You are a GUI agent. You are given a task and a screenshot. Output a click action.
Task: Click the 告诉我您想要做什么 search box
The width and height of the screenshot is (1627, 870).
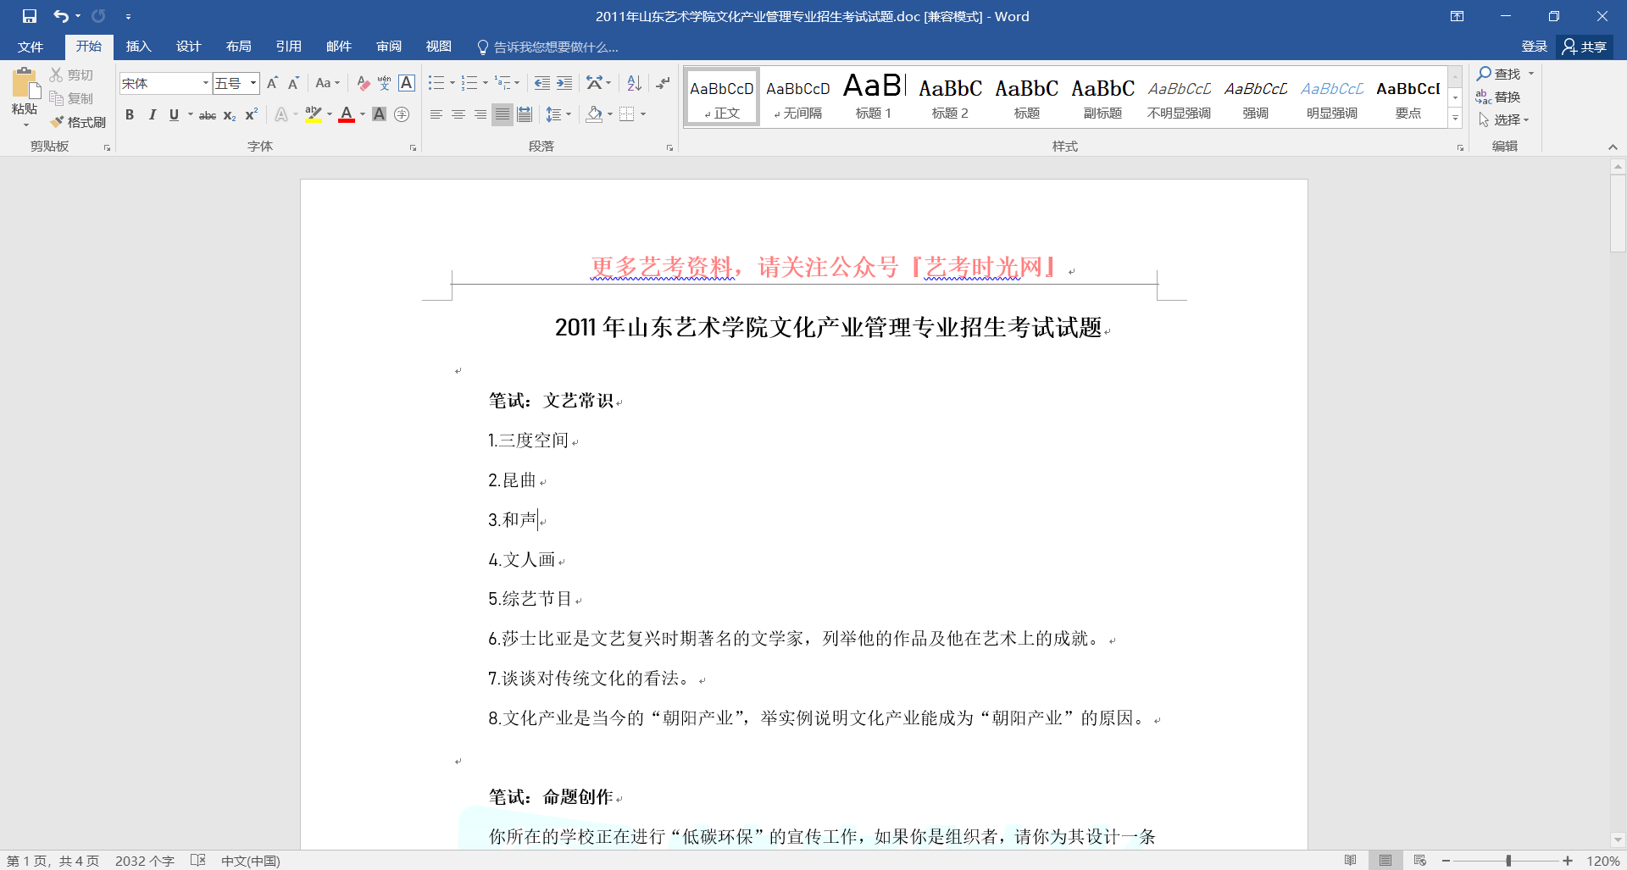[555, 47]
